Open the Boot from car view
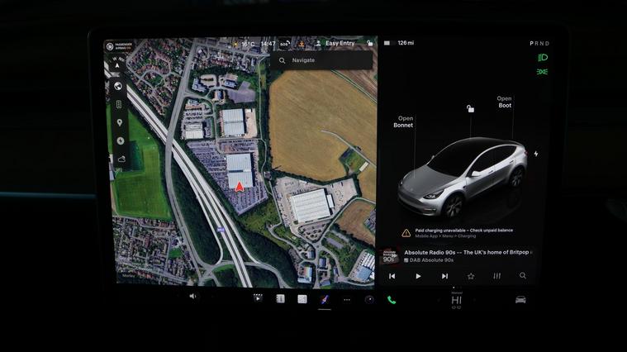The width and height of the screenshot is (627, 352). coord(504,102)
